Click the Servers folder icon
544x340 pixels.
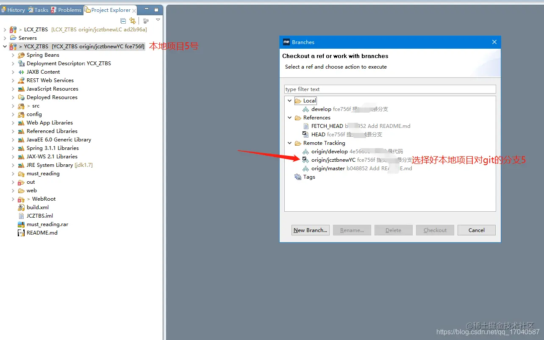point(13,38)
